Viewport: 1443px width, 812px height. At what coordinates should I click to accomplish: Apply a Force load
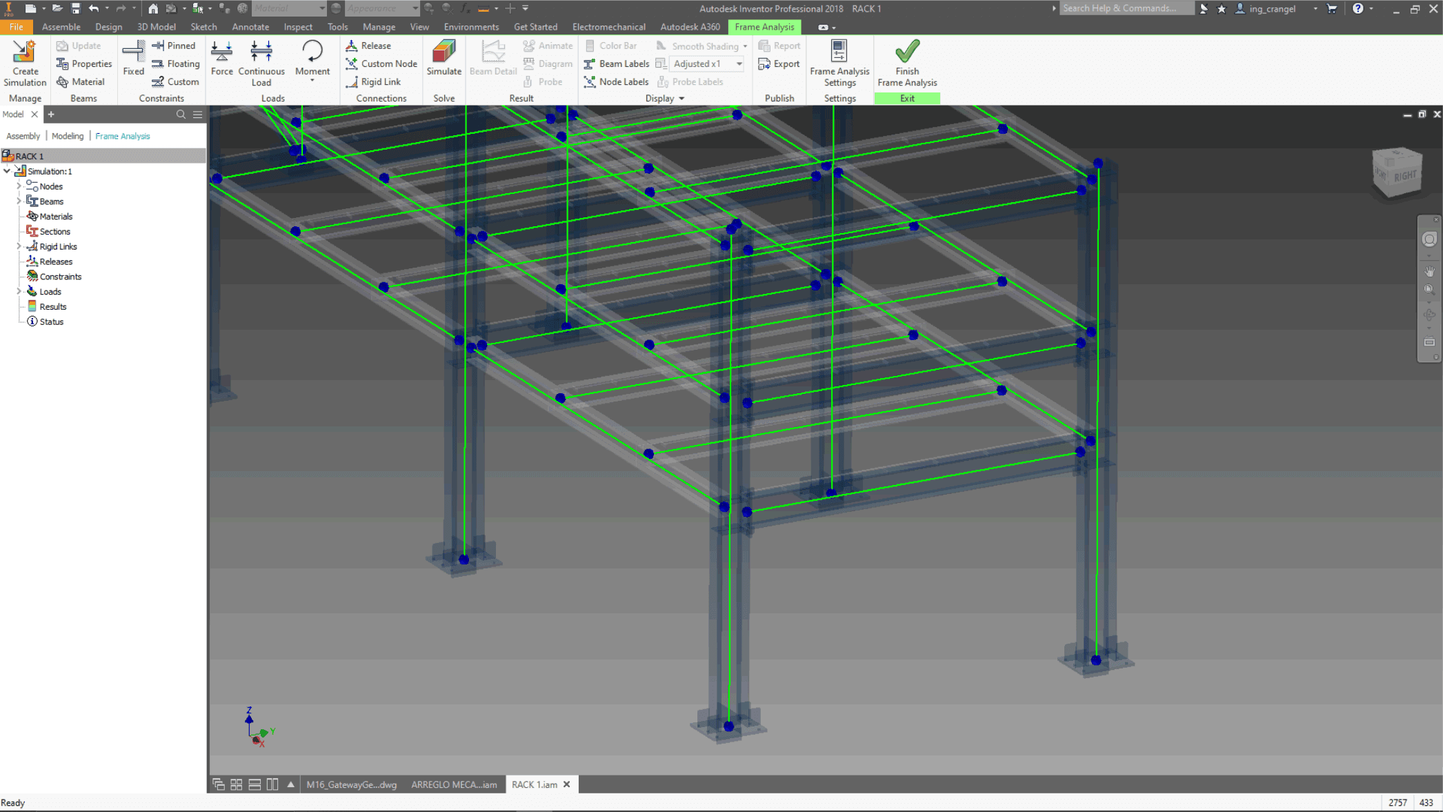pyautogui.click(x=221, y=58)
